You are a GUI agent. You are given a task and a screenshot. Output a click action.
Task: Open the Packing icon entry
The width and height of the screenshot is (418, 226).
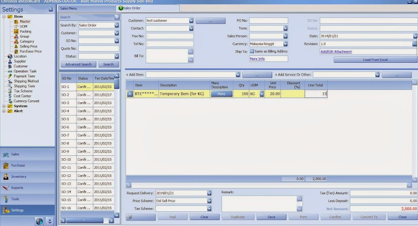[16, 31]
